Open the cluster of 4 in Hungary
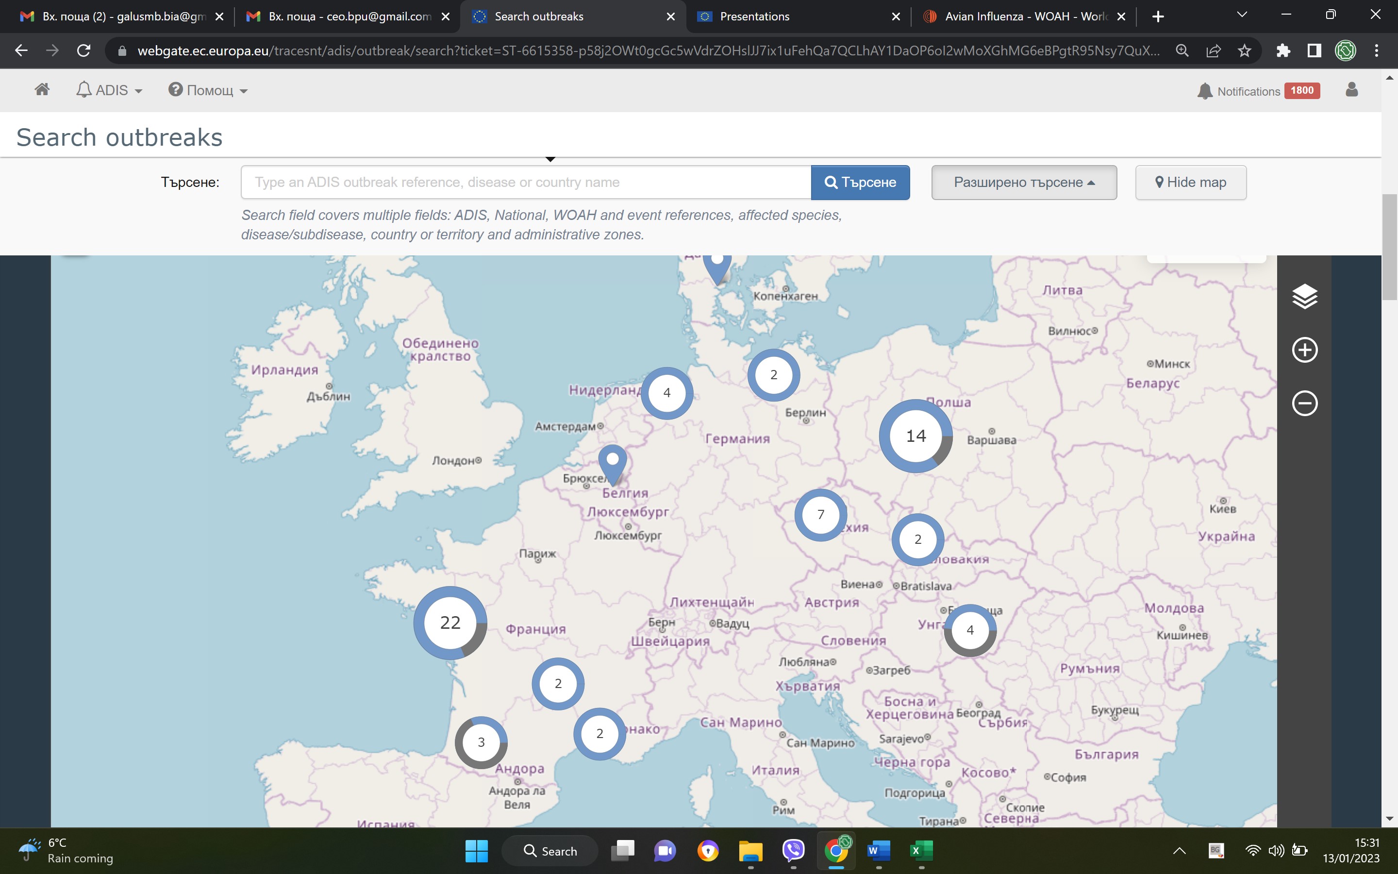The height and width of the screenshot is (874, 1398). point(970,630)
